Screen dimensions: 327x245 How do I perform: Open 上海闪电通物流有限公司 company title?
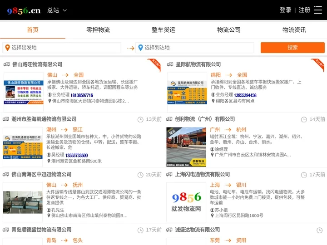[x=202, y=174]
